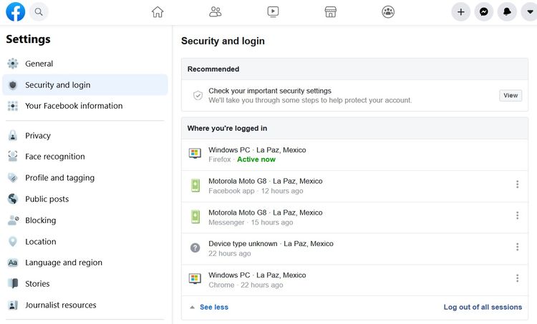Open Stories settings
The width and height of the screenshot is (537, 324).
[85, 284]
